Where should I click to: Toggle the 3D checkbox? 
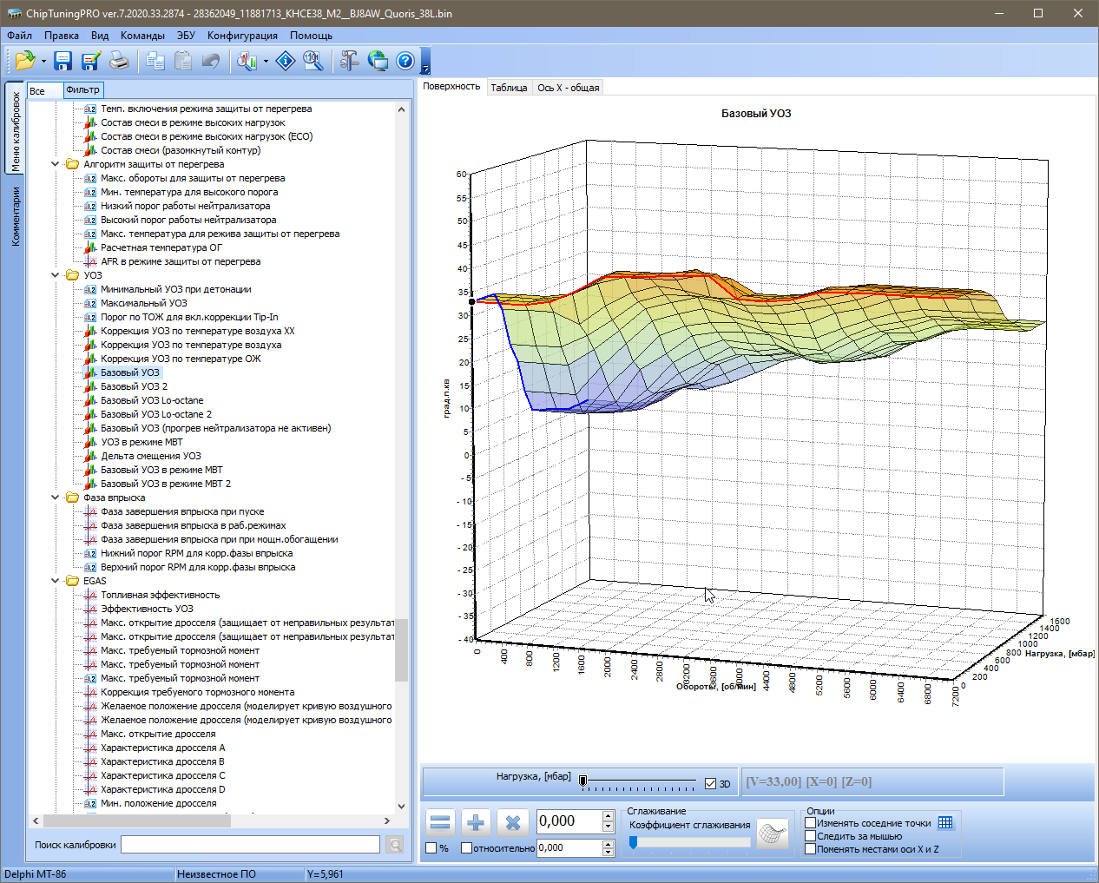coord(711,784)
